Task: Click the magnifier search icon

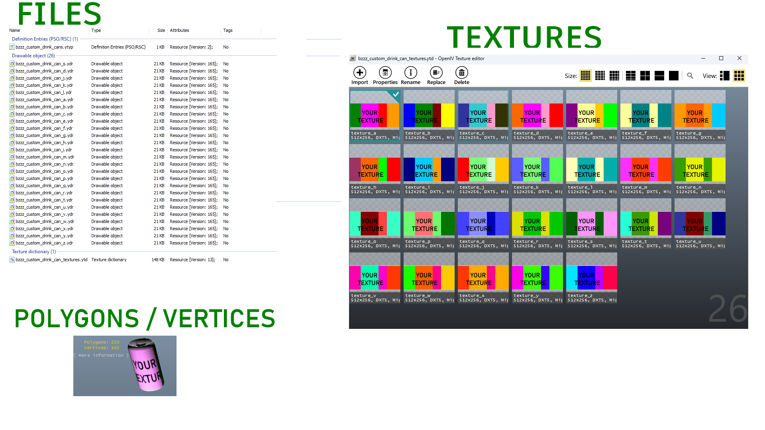Action: (x=690, y=76)
